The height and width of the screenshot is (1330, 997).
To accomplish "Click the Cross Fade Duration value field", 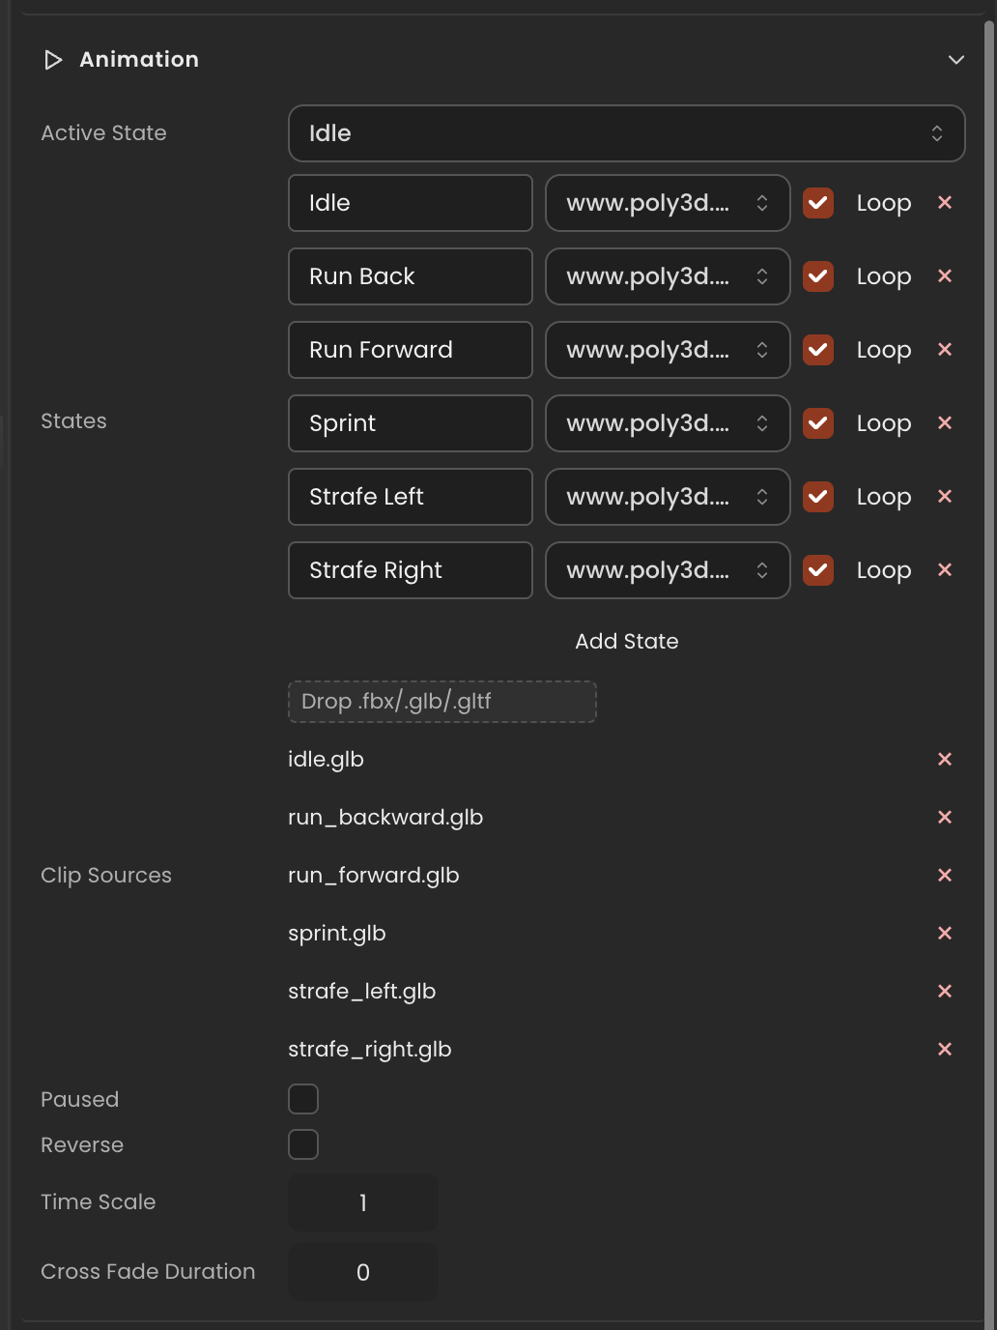I will pos(363,1272).
